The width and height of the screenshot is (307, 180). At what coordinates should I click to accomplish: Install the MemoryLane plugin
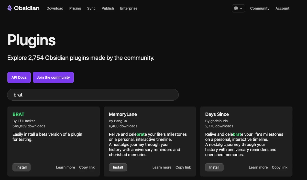pyautogui.click(x=118, y=167)
